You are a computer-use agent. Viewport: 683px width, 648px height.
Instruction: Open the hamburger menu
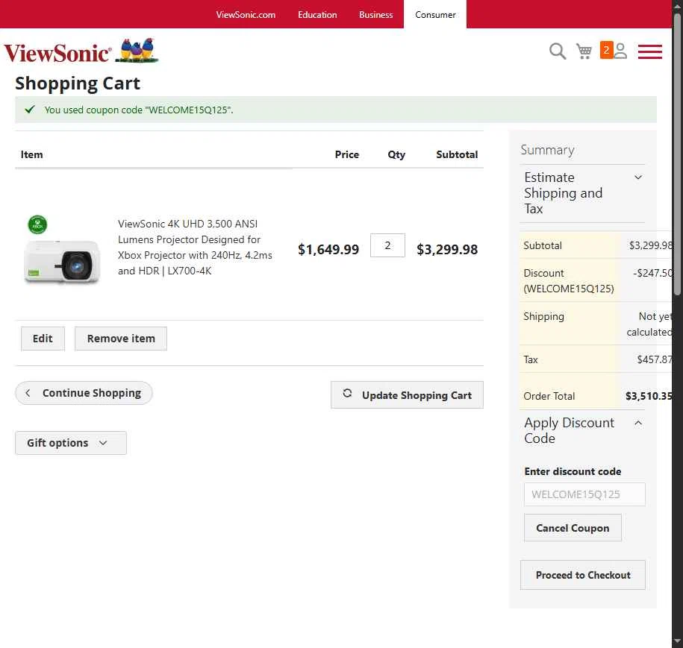tap(650, 51)
